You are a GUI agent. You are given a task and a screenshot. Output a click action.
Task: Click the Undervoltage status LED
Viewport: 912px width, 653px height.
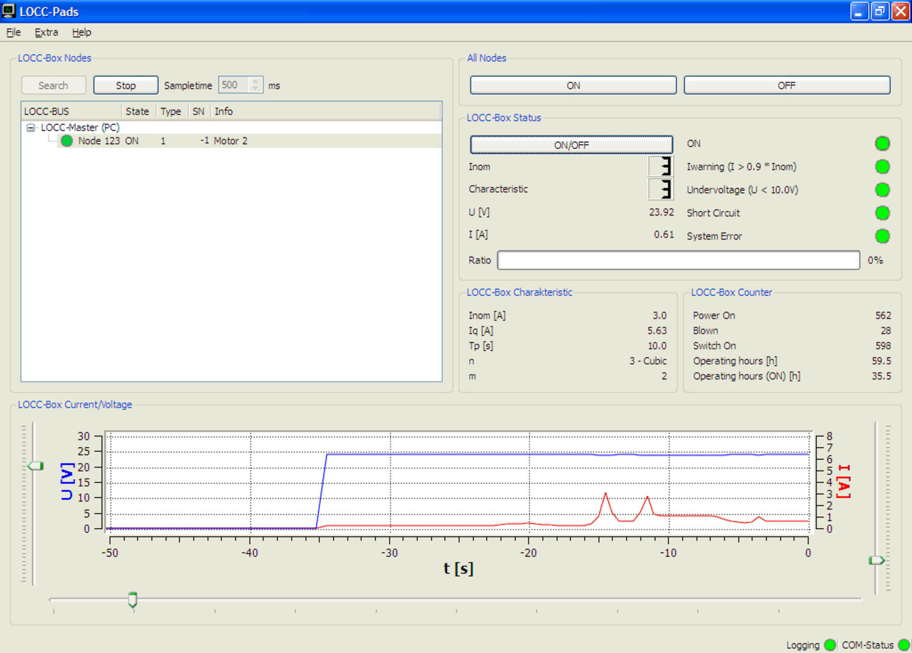pos(882,190)
